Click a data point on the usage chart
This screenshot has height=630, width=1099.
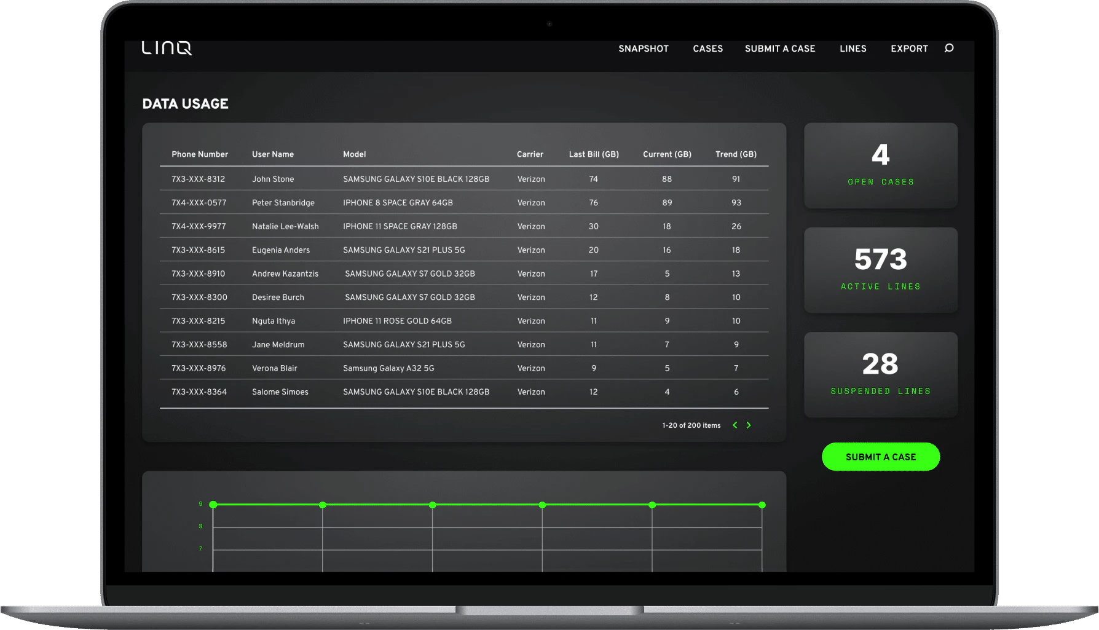click(x=432, y=505)
